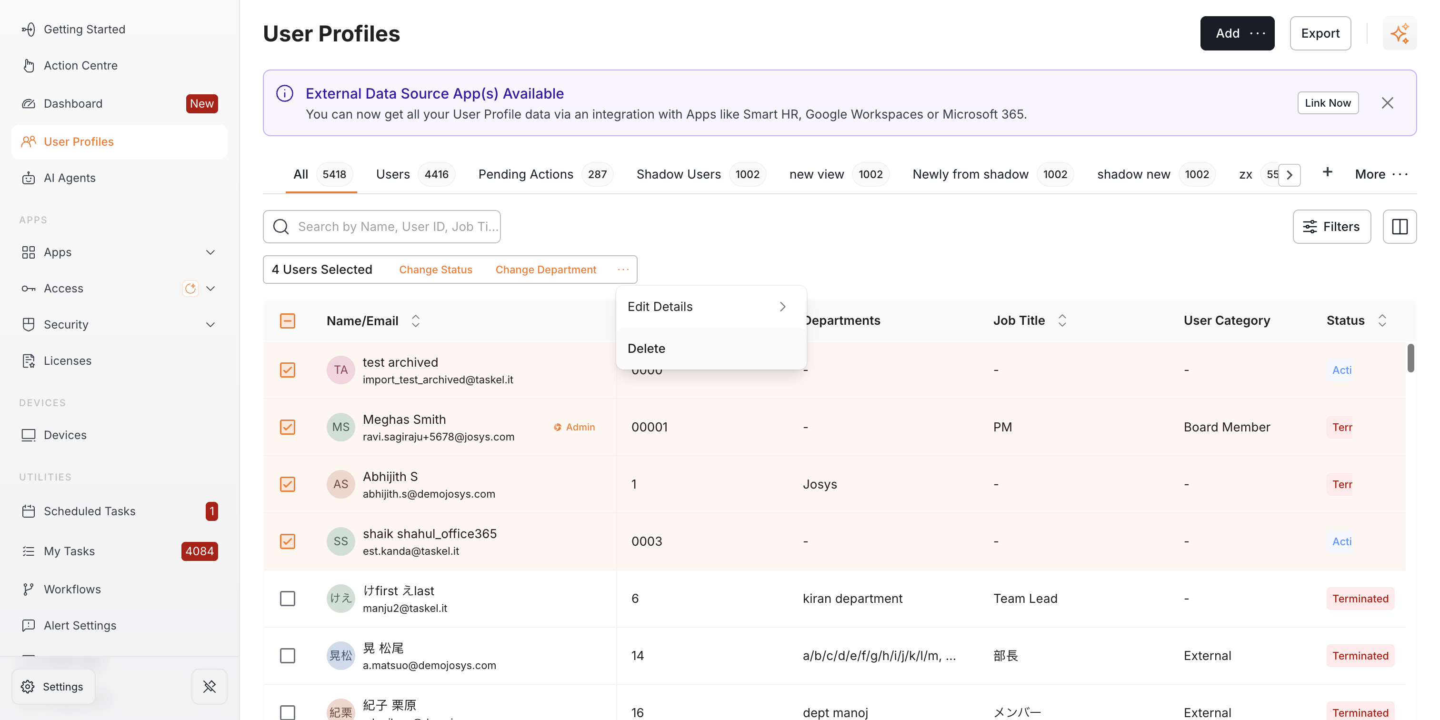Viewport: 1440px width, 720px height.
Task: Check the 晃 松尾 row checkbox
Action: coord(287,656)
